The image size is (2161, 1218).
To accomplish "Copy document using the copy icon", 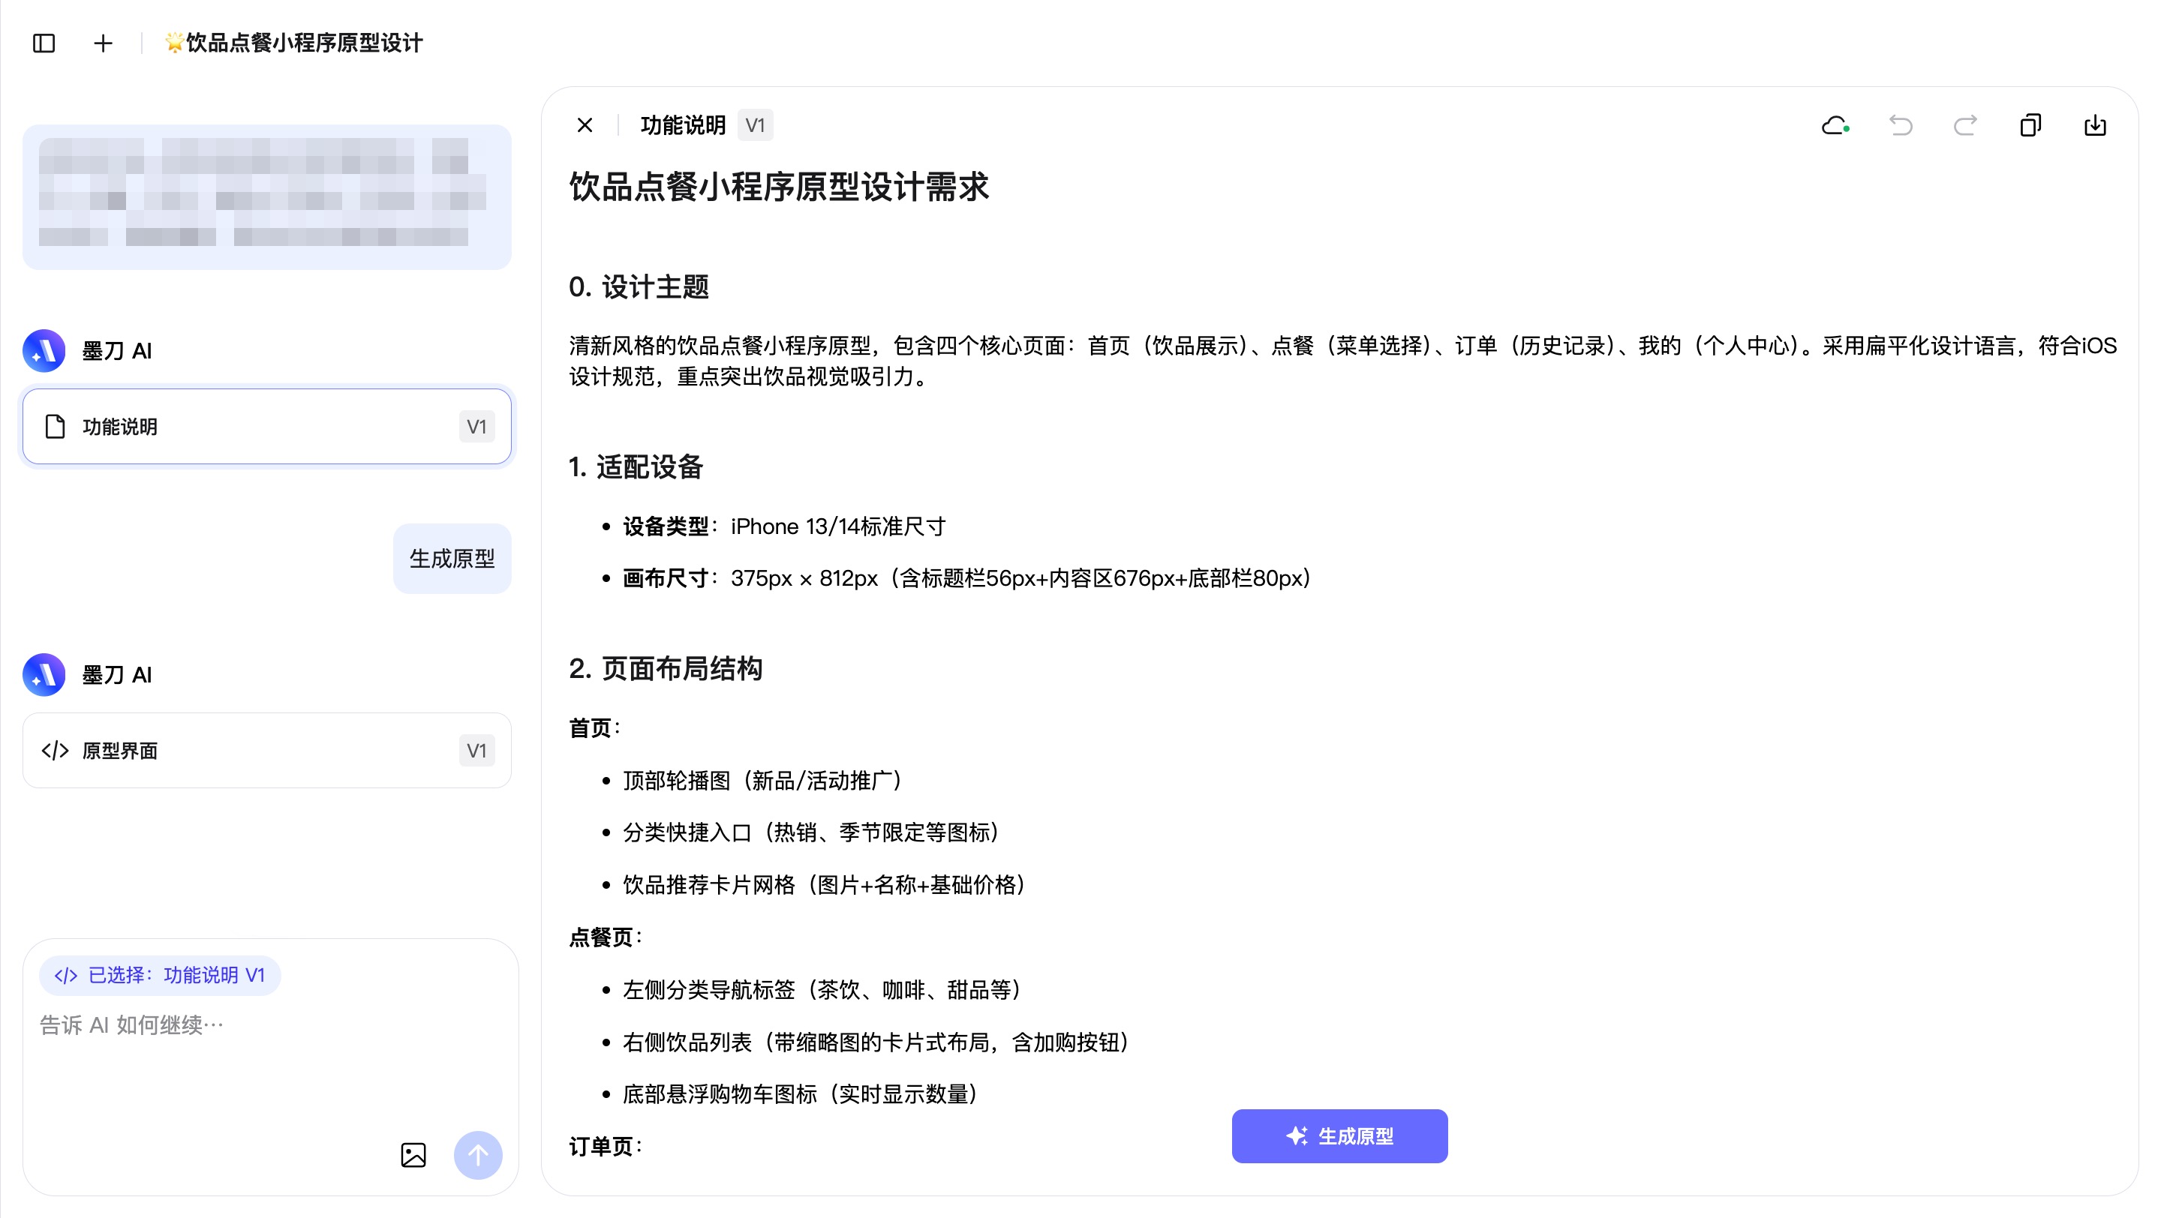I will pyautogui.click(x=2030, y=126).
